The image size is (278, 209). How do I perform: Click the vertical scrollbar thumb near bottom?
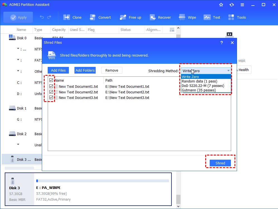point(178,199)
